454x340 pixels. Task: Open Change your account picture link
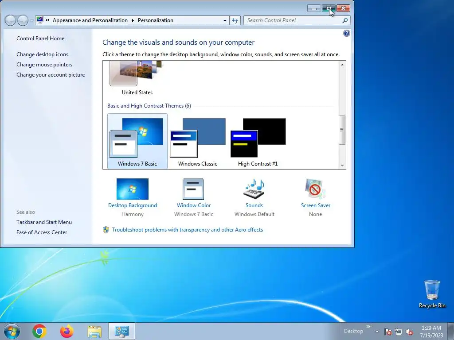51,74
